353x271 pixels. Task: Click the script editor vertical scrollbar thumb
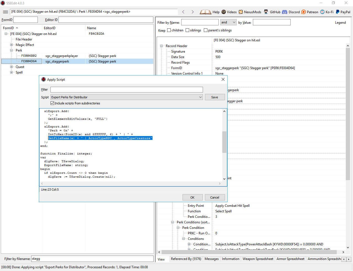coord(224,142)
